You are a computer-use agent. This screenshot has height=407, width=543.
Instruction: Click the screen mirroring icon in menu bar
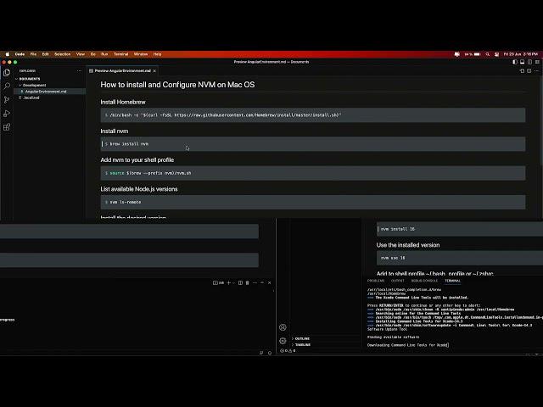(x=456, y=54)
